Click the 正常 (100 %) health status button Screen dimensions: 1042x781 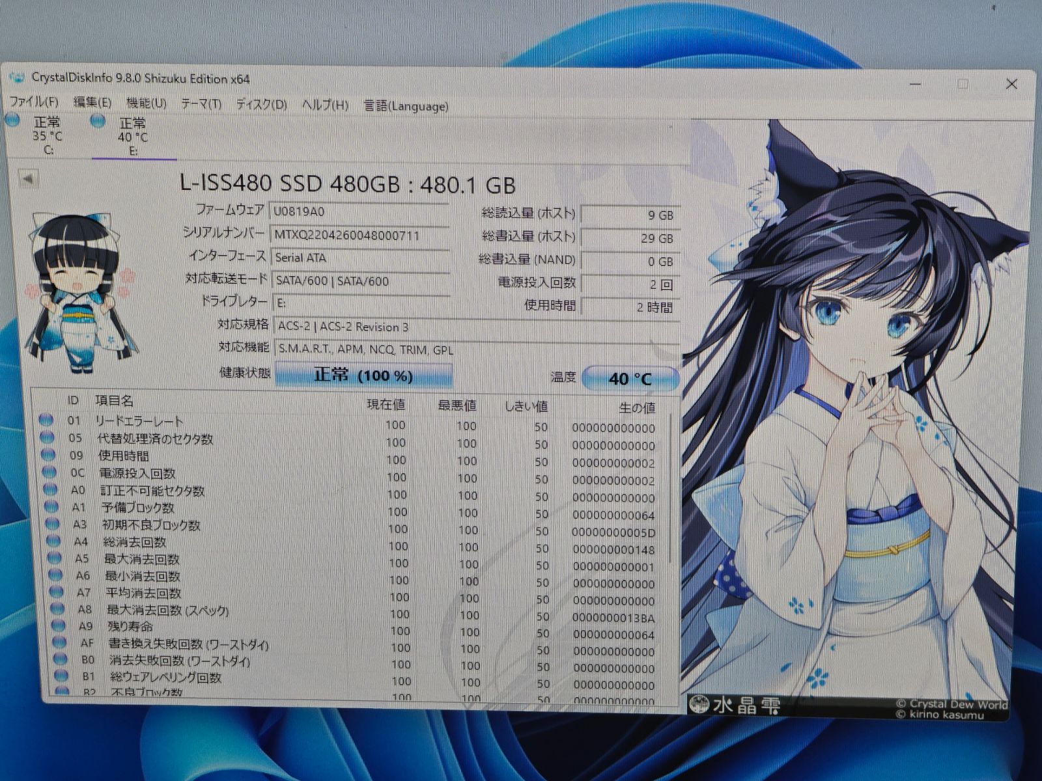[363, 376]
